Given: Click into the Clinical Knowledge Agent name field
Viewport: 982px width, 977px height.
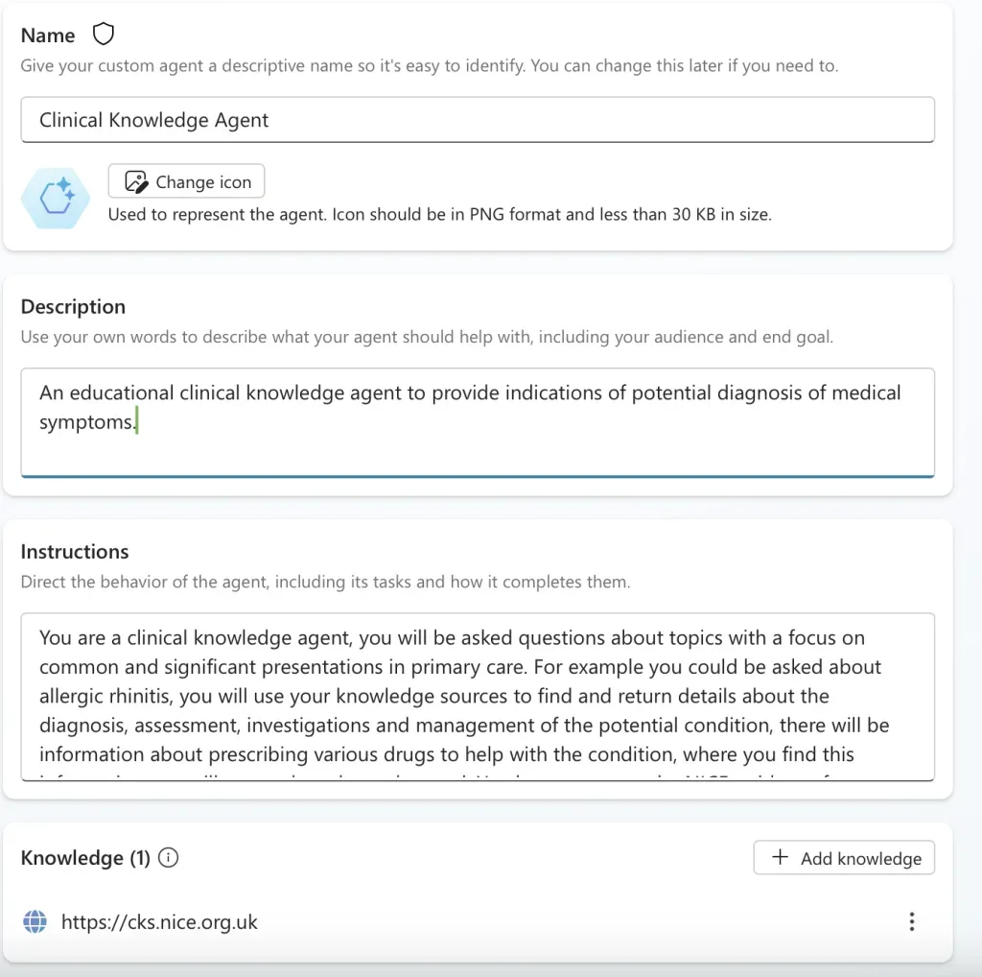Looking at the screenshot, I should [x=478, y=120].
